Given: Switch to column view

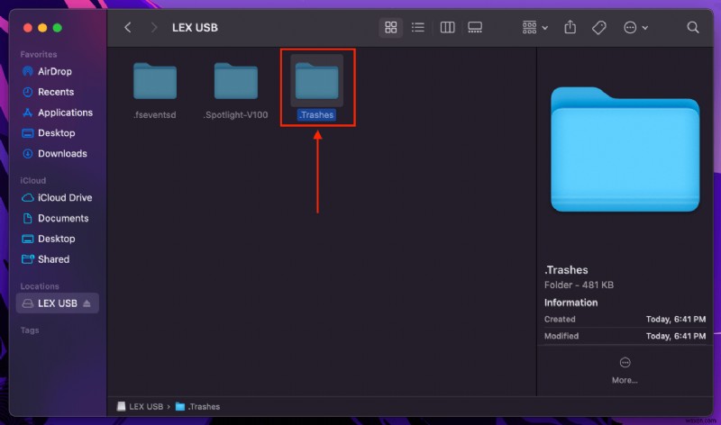Looking at the screenshot, I should [x=447, y=28].
